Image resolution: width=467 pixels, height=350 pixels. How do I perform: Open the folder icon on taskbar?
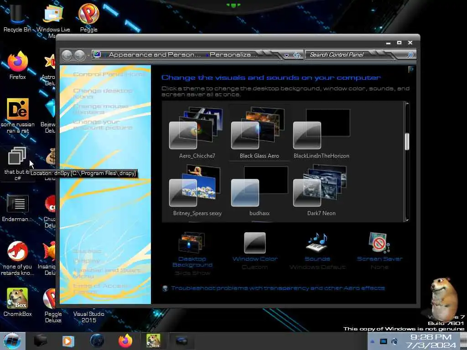[41, 341]
